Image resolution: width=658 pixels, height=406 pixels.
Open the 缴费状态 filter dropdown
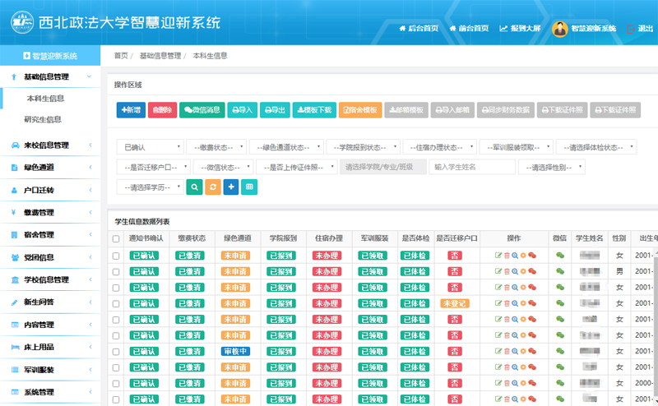(x=215, y=147)
